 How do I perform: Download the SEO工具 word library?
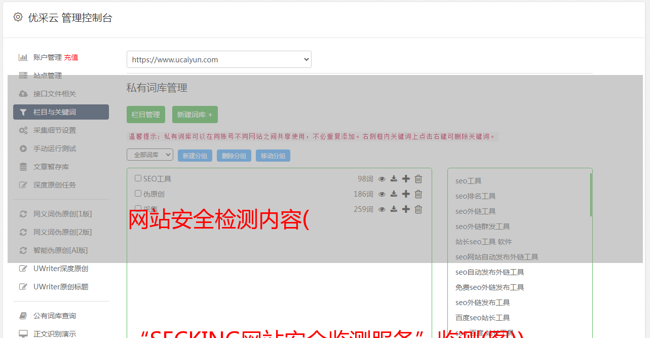394,179
